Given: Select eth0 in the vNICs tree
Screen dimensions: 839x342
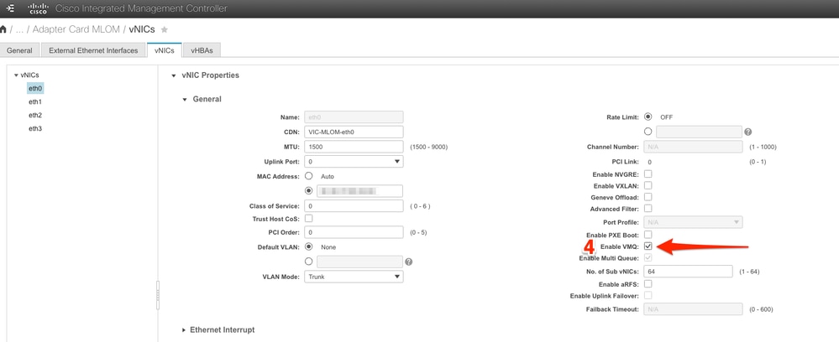Looking at the screenshot, I should [x=35, y=88].
